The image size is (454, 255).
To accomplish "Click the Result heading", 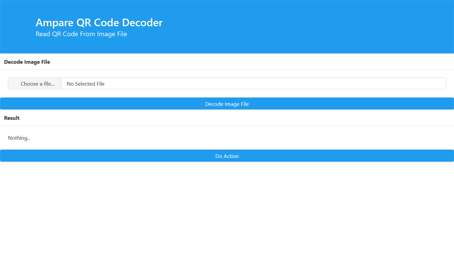I will (12, 118).
